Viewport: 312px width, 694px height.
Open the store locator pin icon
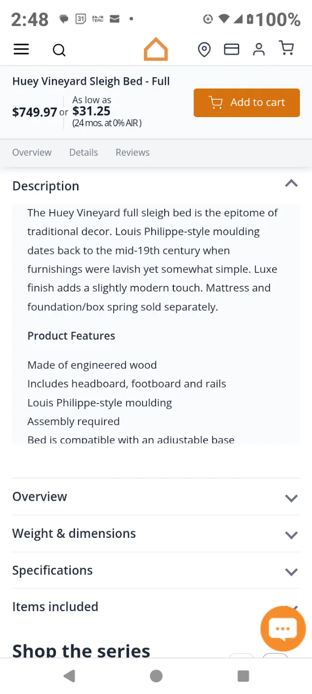tap(204, 49)
